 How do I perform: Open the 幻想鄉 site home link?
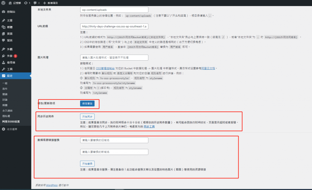coord(15,3)
